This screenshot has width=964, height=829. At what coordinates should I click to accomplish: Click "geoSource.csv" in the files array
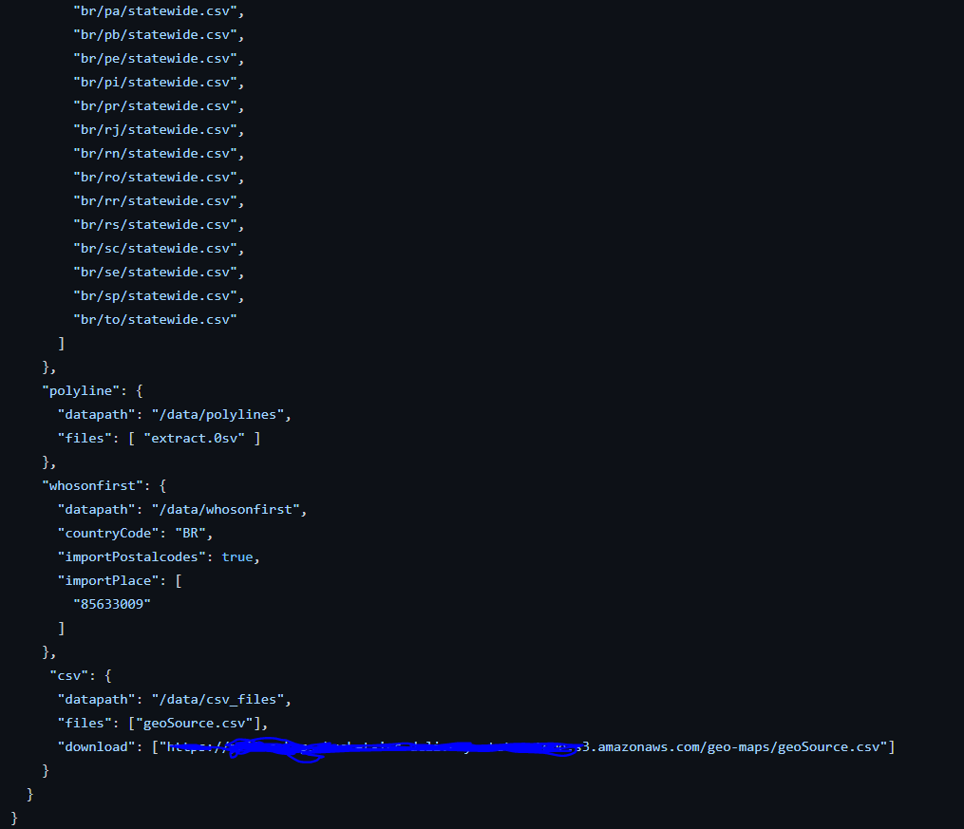tap(195, 724)
